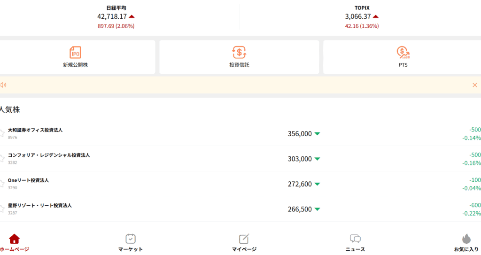Select 星野リゾート・リート投資法人 stock row

pyautogui.click(x=188, y=209)
